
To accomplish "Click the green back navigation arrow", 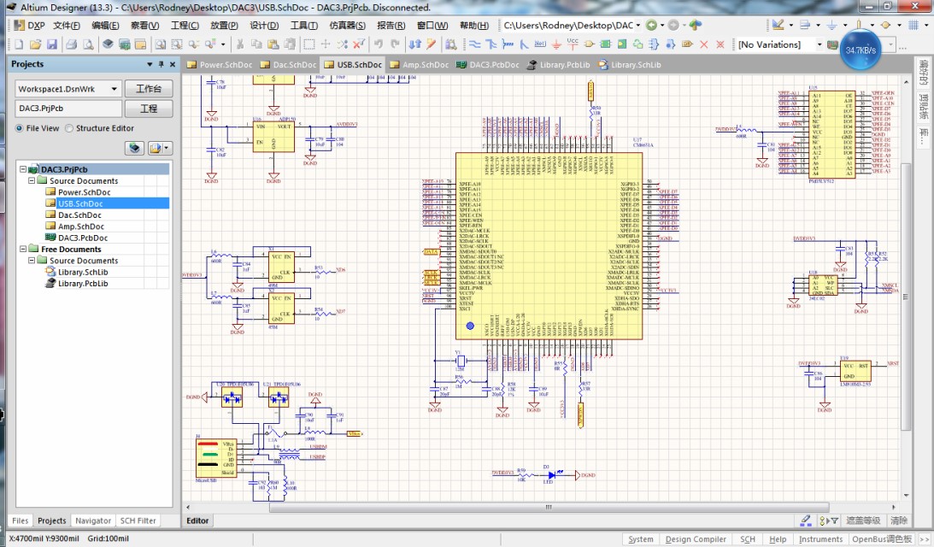I will coord(652,25).
